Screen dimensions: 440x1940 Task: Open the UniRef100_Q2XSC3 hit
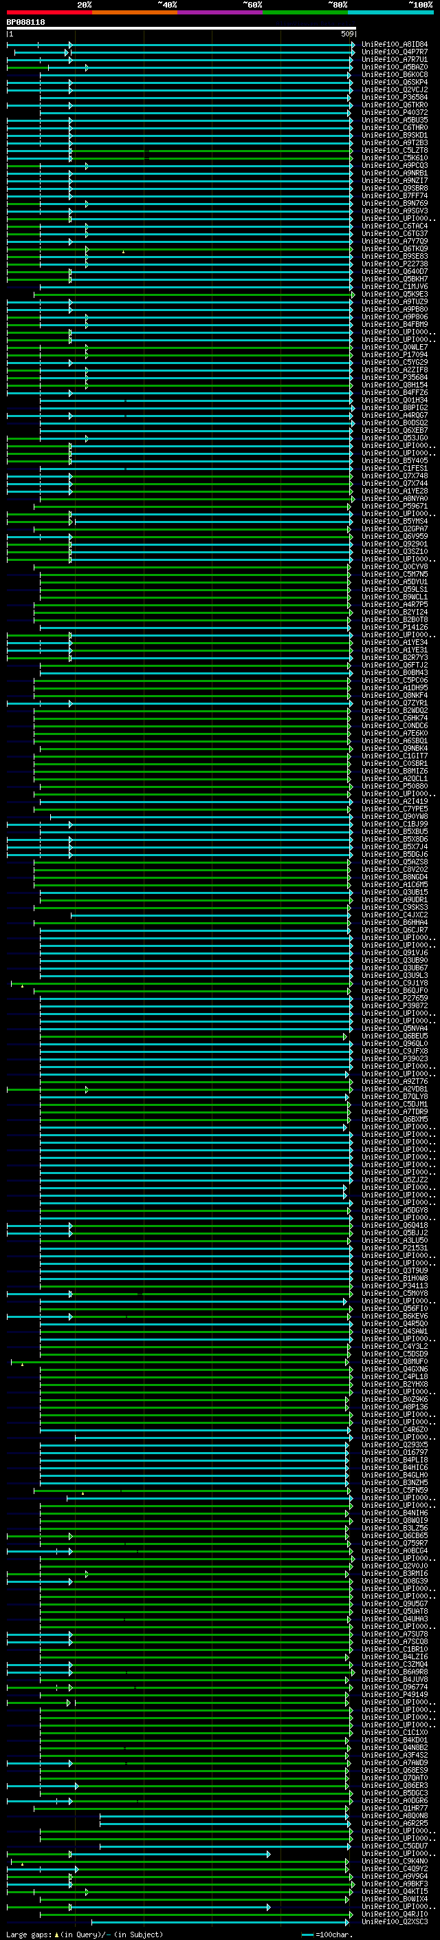pos(394,1921)
